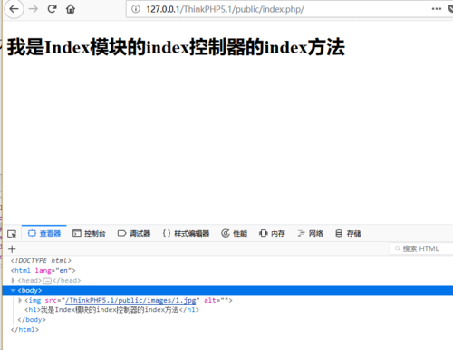The width and height of the screenshot is (453, 350).
Task: Open the 调试器 debugger tab
Action: click(134, 233)
